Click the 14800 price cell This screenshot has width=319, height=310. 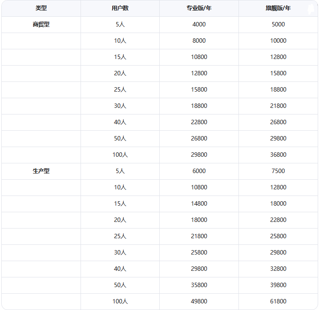point(199,203)
